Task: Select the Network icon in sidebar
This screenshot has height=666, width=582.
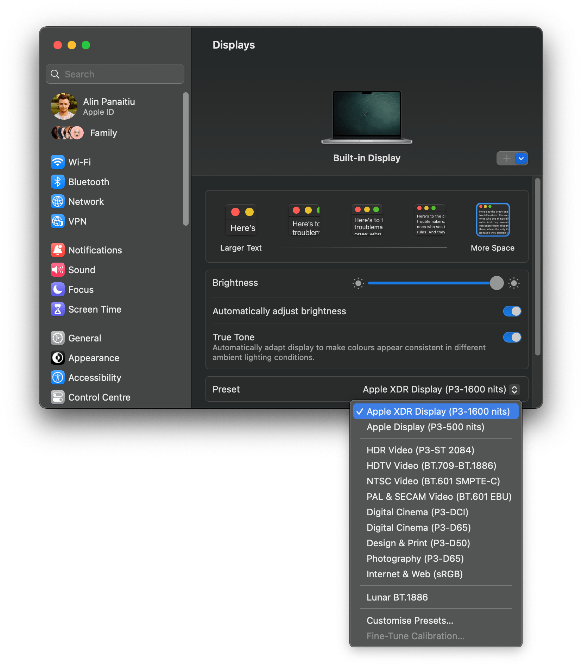Action: coord(58,201)
